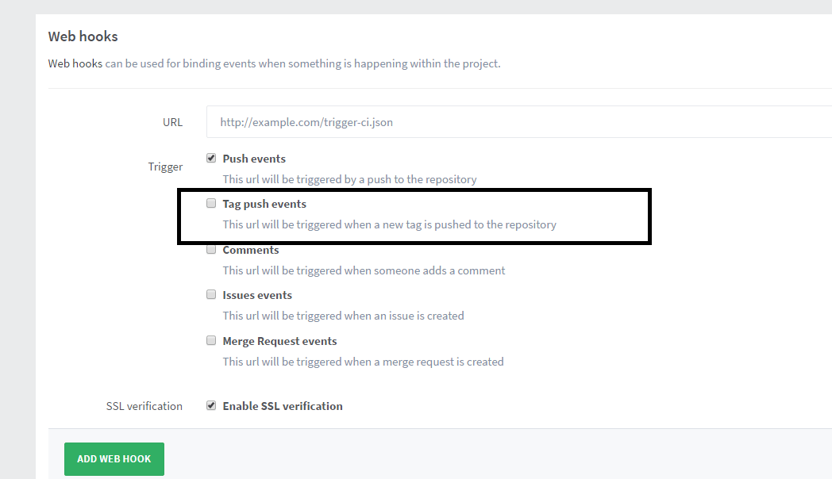Click the Comments label
Image resolution: width=832 pixels, height=479 pixels.
click(x=250, y=249)
